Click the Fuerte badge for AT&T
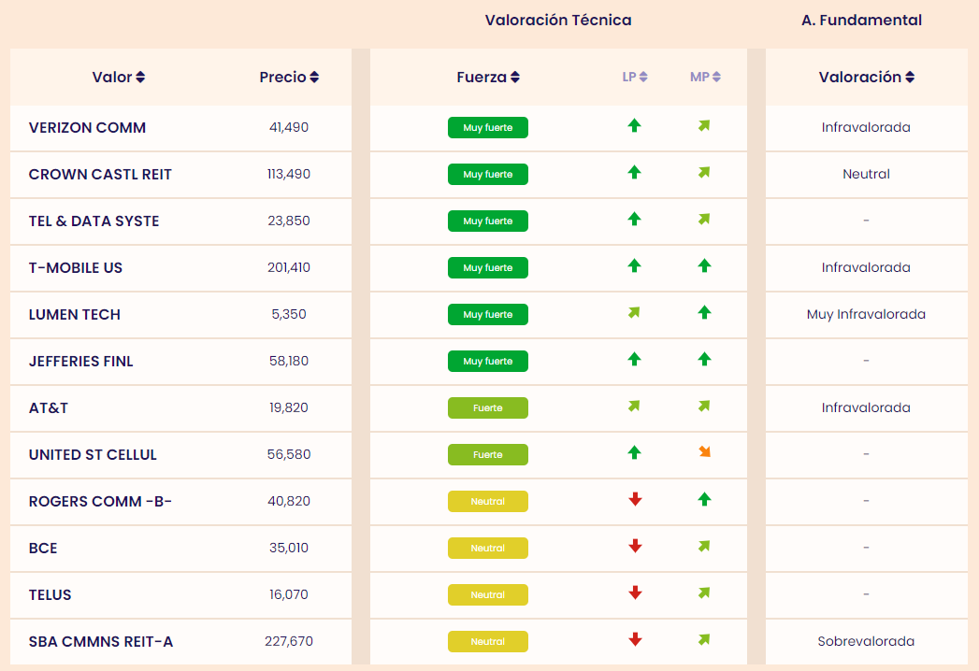Screen dimensions: 979x671 coord(488,407)
